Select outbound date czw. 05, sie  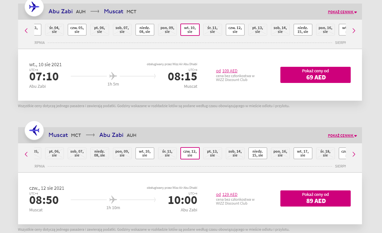(77, 30)
